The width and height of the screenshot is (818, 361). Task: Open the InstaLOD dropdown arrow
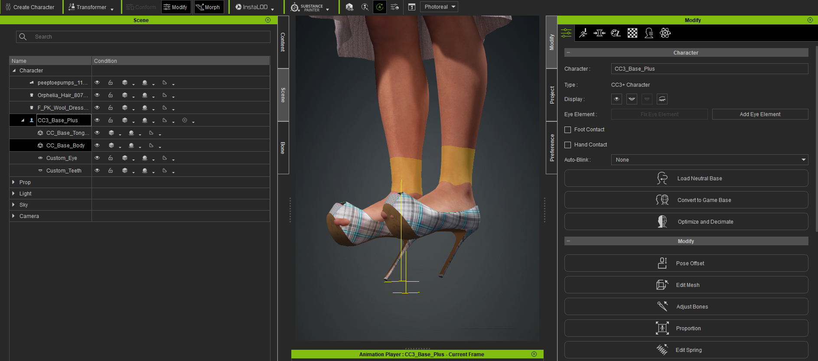click(272, 9)
